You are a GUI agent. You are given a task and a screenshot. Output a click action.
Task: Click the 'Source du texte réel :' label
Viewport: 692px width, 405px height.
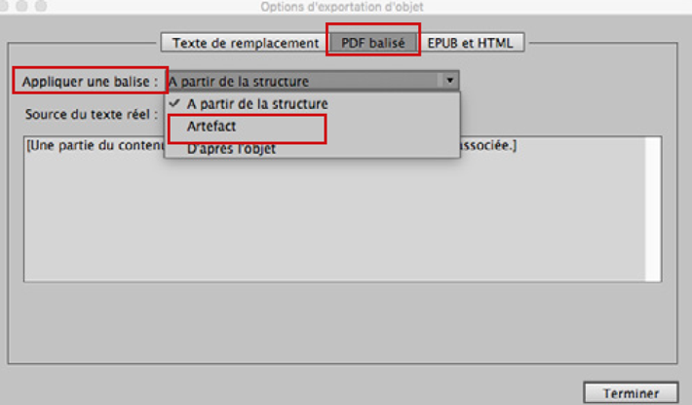(92, 115)
